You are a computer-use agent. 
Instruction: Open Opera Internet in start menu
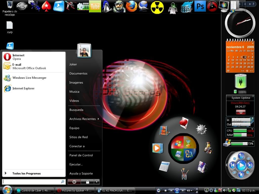(x=34, y=57)
